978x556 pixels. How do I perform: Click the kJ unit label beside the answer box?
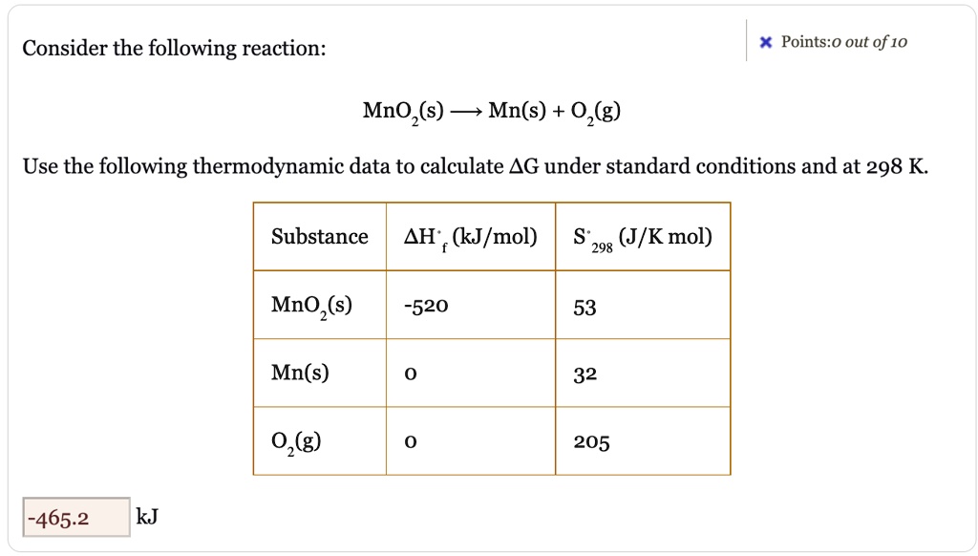(148, 516)
